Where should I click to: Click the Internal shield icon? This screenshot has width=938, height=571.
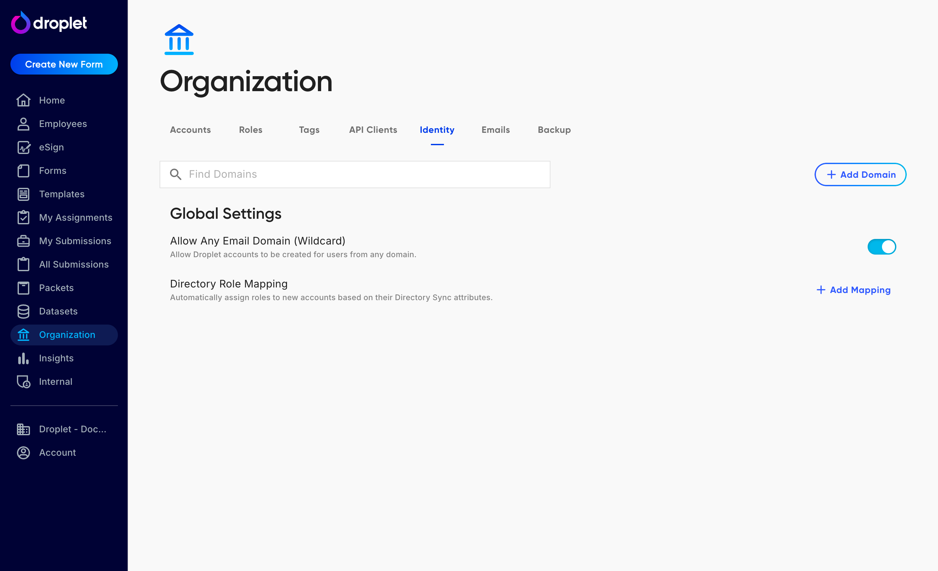click(x=23, y=382)
